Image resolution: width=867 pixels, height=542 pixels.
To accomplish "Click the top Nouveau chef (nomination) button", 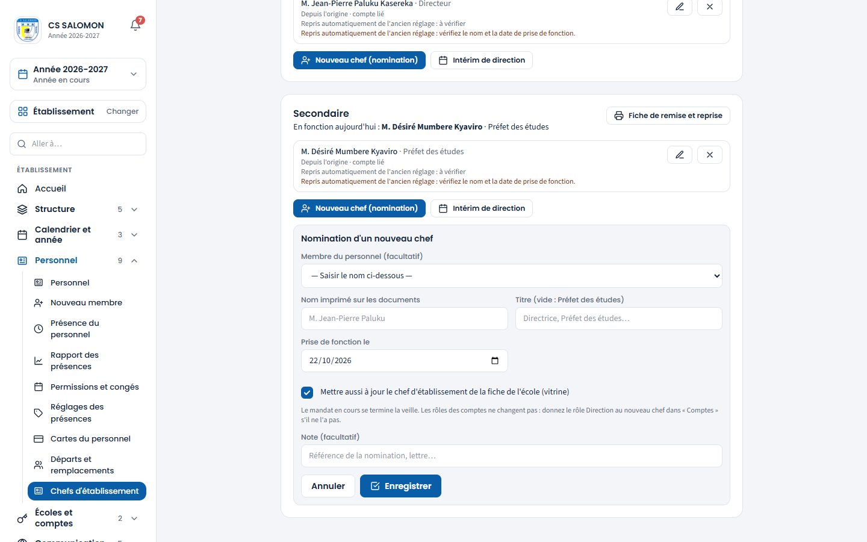I will 359,60.
